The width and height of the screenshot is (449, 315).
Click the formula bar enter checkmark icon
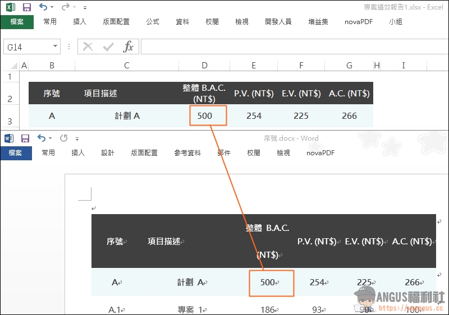pyautogui.click(x=108, y=47)
